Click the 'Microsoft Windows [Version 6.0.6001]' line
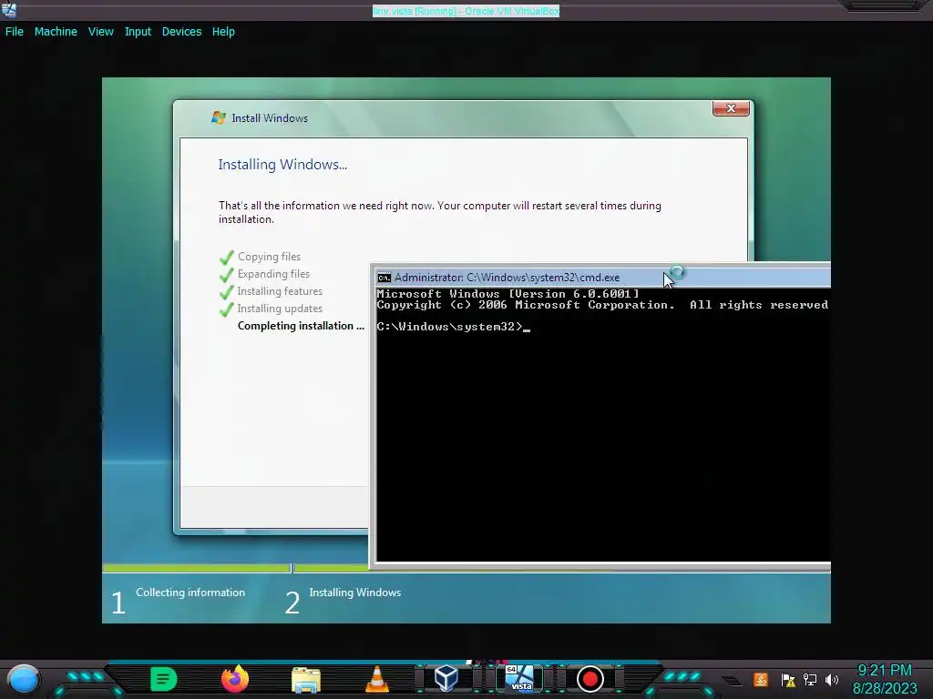The height and width of the screenshot is (699, 933). pos(508,294)
